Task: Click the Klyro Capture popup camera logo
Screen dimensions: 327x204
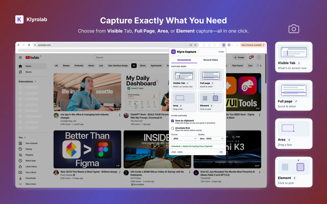Action: click(x=173, y=52)
